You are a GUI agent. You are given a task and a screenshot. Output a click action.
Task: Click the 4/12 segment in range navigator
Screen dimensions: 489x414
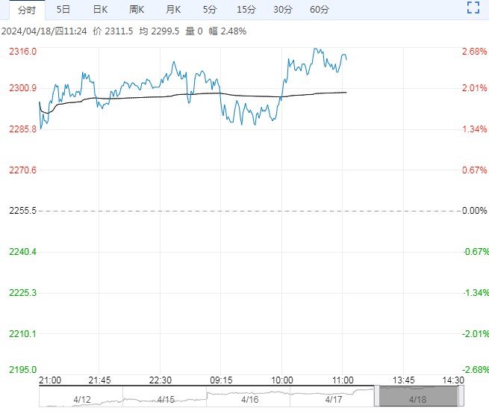(x=81, y=399)
